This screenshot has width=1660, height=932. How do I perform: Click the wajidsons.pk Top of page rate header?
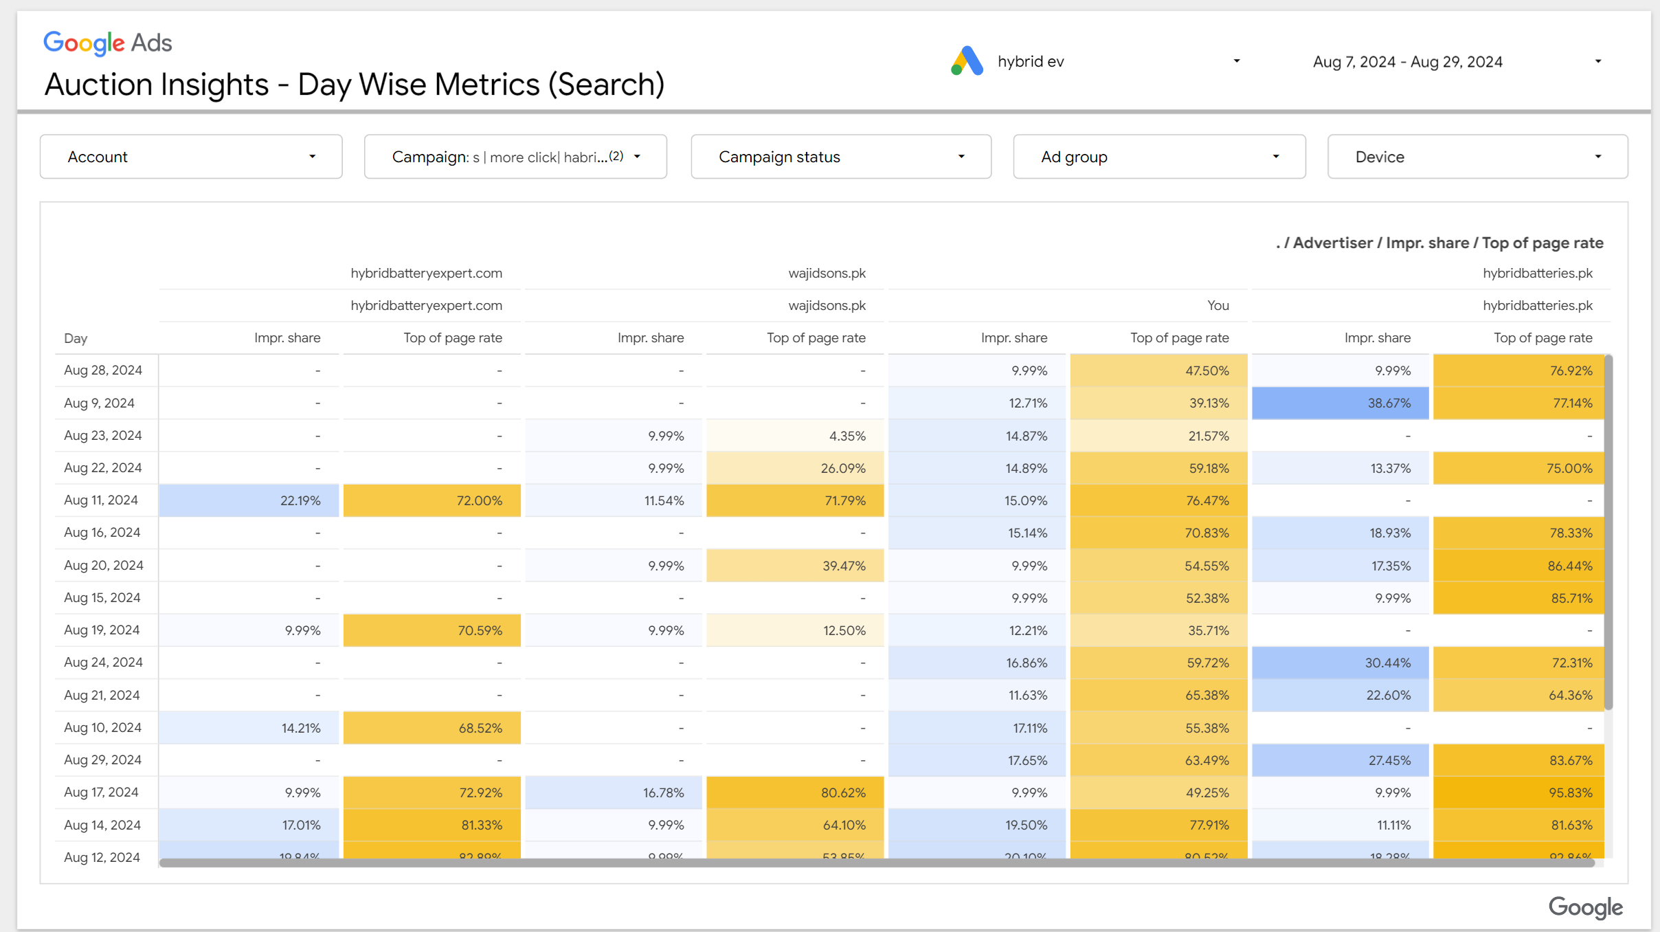click(x=816, y=337)
